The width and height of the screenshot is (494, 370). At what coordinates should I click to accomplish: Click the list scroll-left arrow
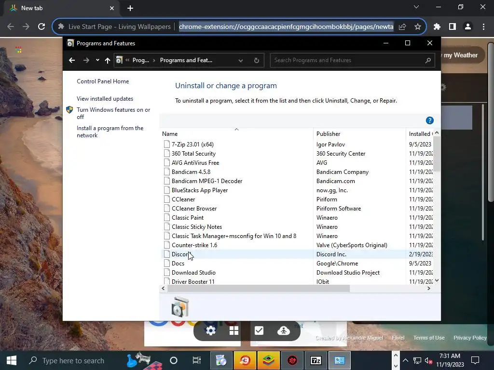(x=163, y=289)
